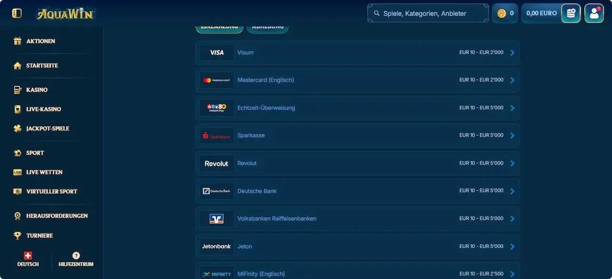Image resolution: width=612 pixels, height=279 pixels.
Task: Click the Deutsche Bank logo
Action: pyautogui.click(x=217, y=191)
